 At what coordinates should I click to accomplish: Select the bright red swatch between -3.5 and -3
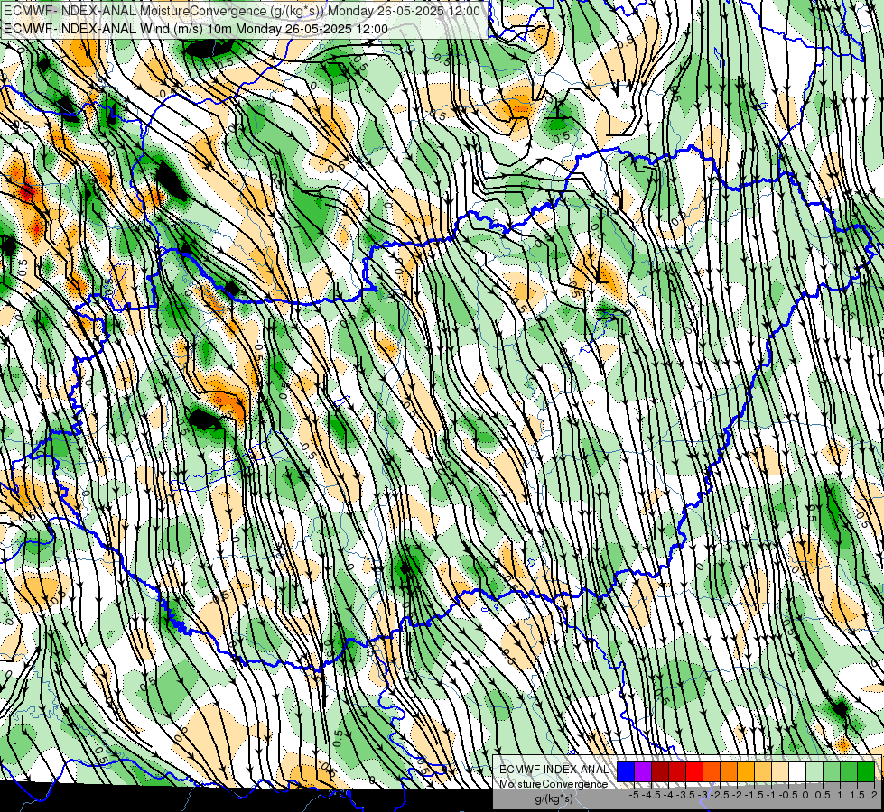tap(694, 772)
